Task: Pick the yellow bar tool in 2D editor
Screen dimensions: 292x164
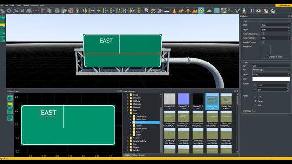Action: 10,105
